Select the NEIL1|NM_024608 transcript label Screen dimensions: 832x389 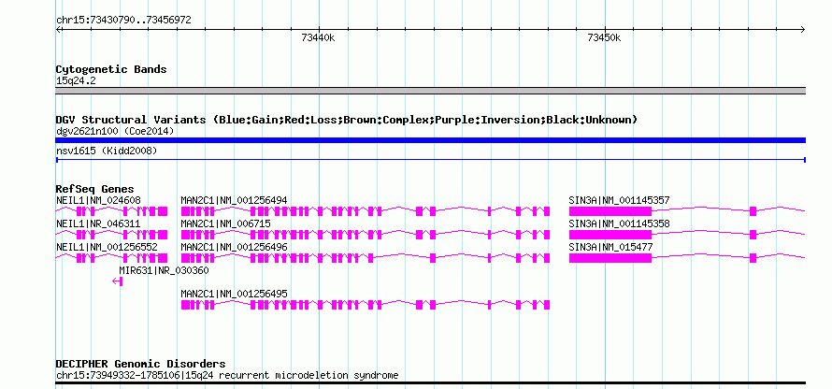click(98, 201)
